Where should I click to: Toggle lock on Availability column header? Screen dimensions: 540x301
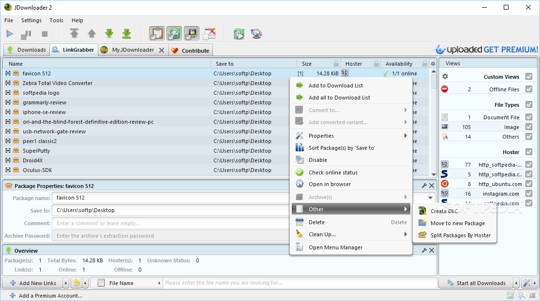point(425,63)
